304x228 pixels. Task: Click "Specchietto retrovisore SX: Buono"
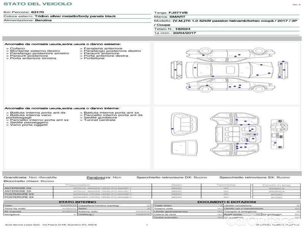[255, 177]
